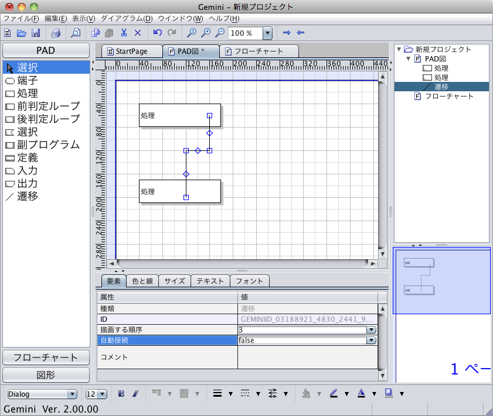Select the 副プログラム shape tool
The width and height of the screenshot is (493, 416).
coord(46,145)
